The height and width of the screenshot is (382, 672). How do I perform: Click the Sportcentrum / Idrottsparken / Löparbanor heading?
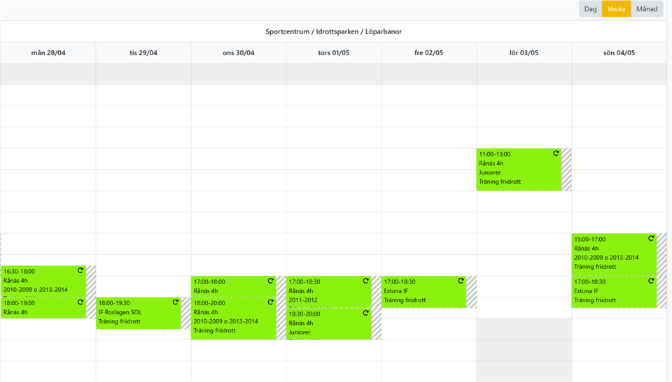(333, 31)
